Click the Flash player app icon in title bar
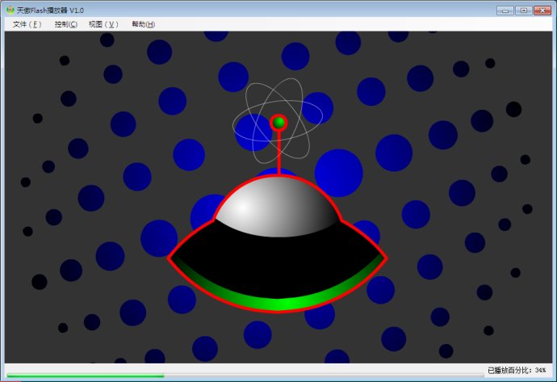 (x=10, y=10)
